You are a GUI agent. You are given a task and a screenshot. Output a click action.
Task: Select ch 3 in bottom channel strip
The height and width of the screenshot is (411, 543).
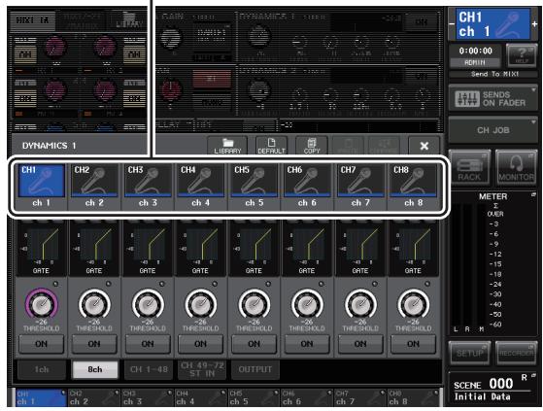tap(148, 397)
